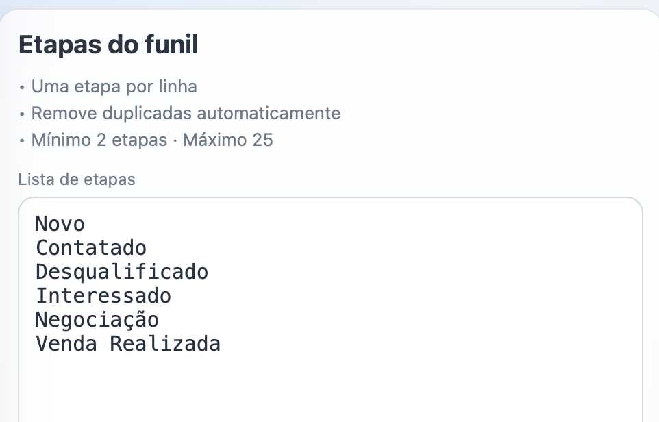The height and width of the screenshot is (422, 659).
Task: Place cursor on the Novo line
Action: 60,224
